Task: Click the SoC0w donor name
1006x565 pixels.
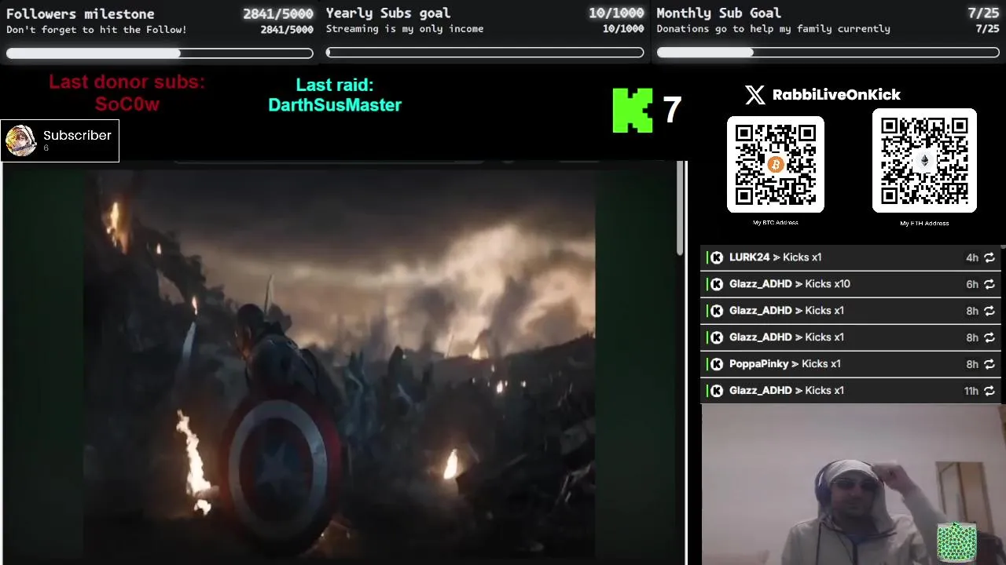Action: tap(127, 104)
